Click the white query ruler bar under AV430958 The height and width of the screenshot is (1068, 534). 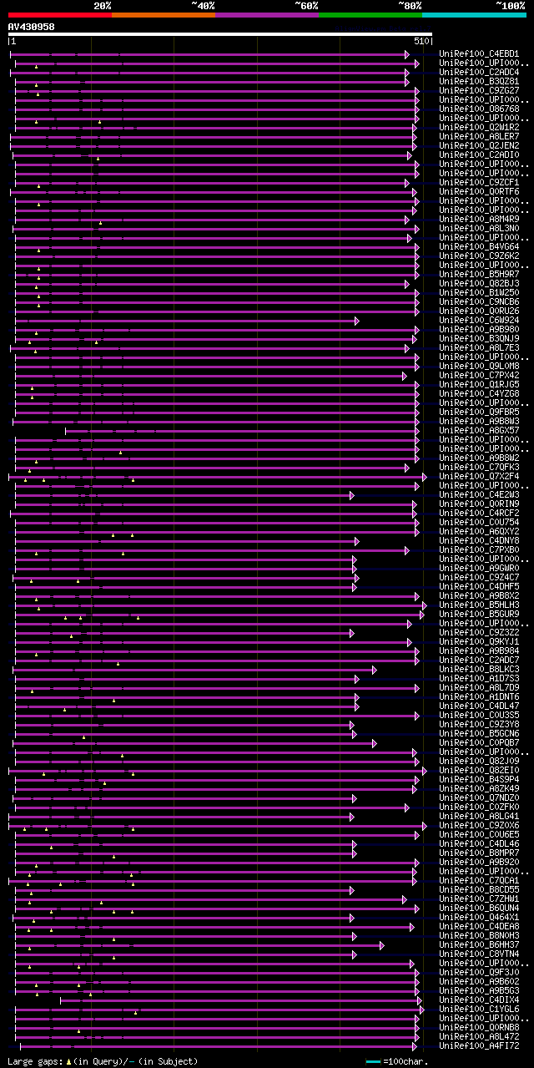click(220, 34)
